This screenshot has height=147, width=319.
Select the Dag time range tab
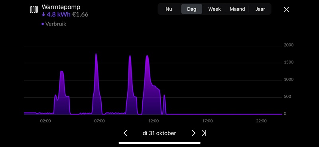[x=192, y=9]
